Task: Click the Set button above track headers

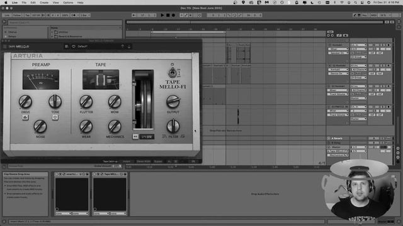Action: (330, 32)
